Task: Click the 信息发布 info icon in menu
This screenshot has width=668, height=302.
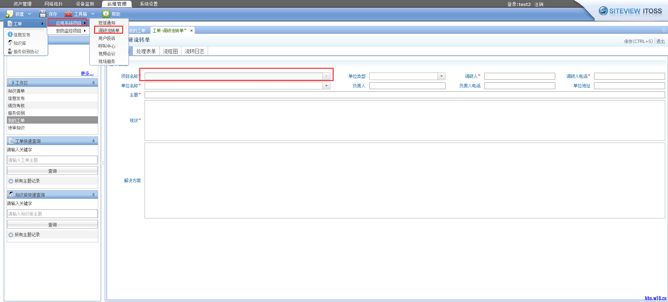Action: coord(10,34)
